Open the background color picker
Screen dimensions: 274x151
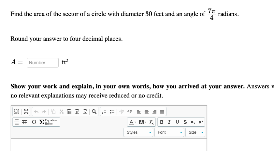tap(142, 122)
